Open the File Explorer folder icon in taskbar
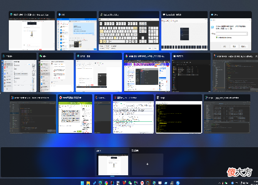The image size is (258, 185). coord(88,183)
